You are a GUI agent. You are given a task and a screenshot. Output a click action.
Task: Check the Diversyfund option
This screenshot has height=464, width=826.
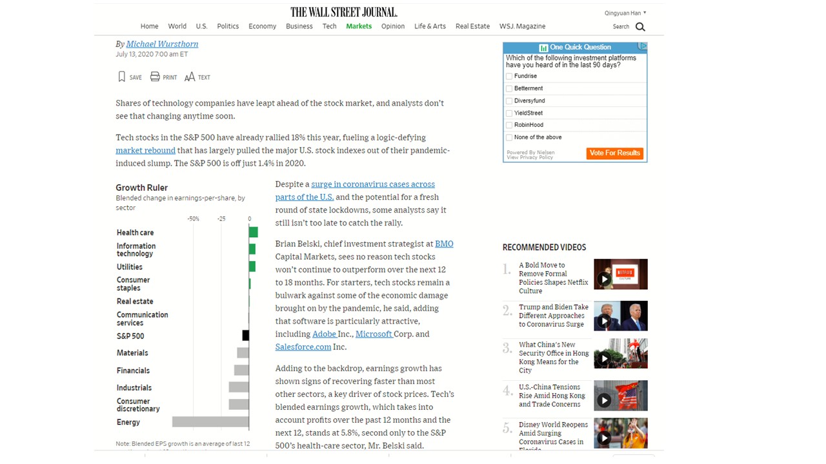pyautogui.click(x=509, y=101)
